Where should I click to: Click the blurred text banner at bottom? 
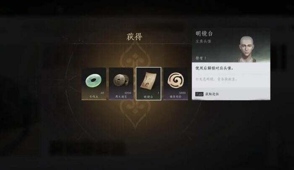coord(87,148)
